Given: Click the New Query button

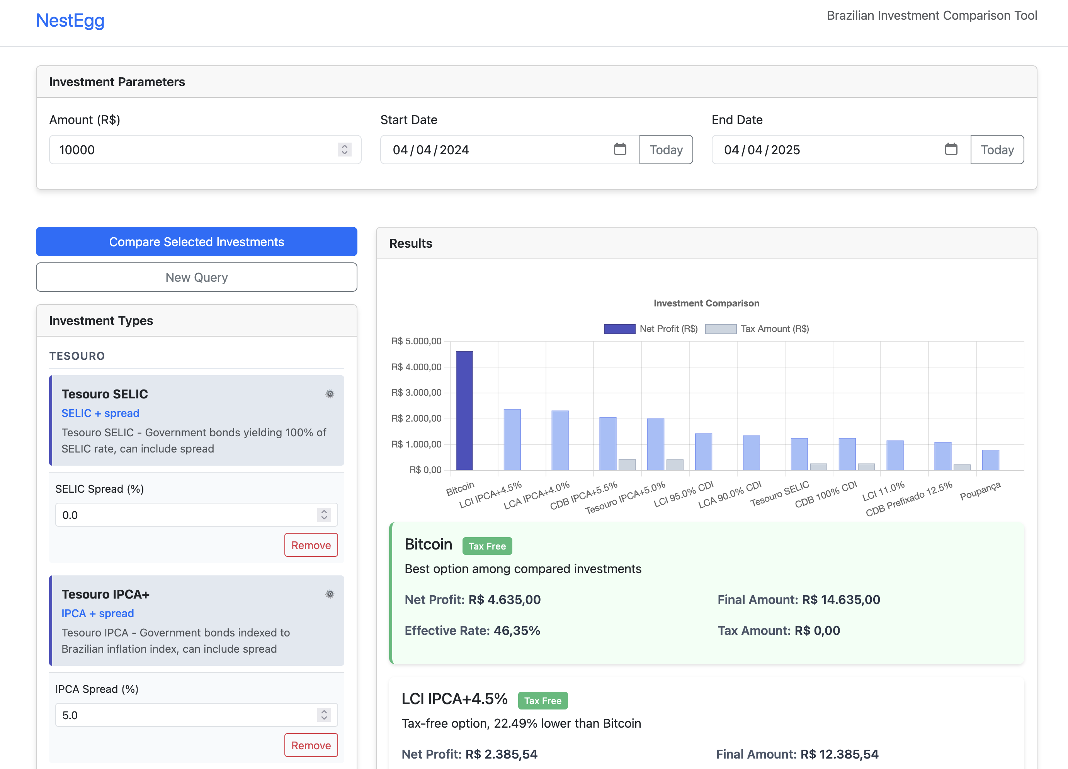Looking at the screenshot, I should pyautogui.click(x=196, y=277).
